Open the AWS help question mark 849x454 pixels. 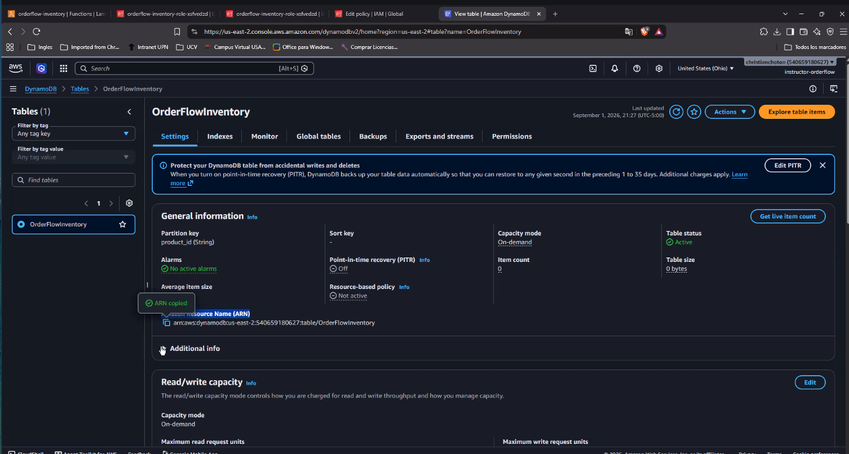[x=636, y=68]
